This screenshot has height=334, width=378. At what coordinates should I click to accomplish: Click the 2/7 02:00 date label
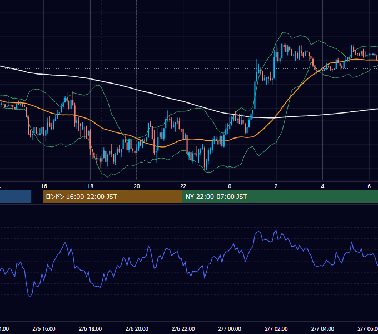[x=276, y=328]
